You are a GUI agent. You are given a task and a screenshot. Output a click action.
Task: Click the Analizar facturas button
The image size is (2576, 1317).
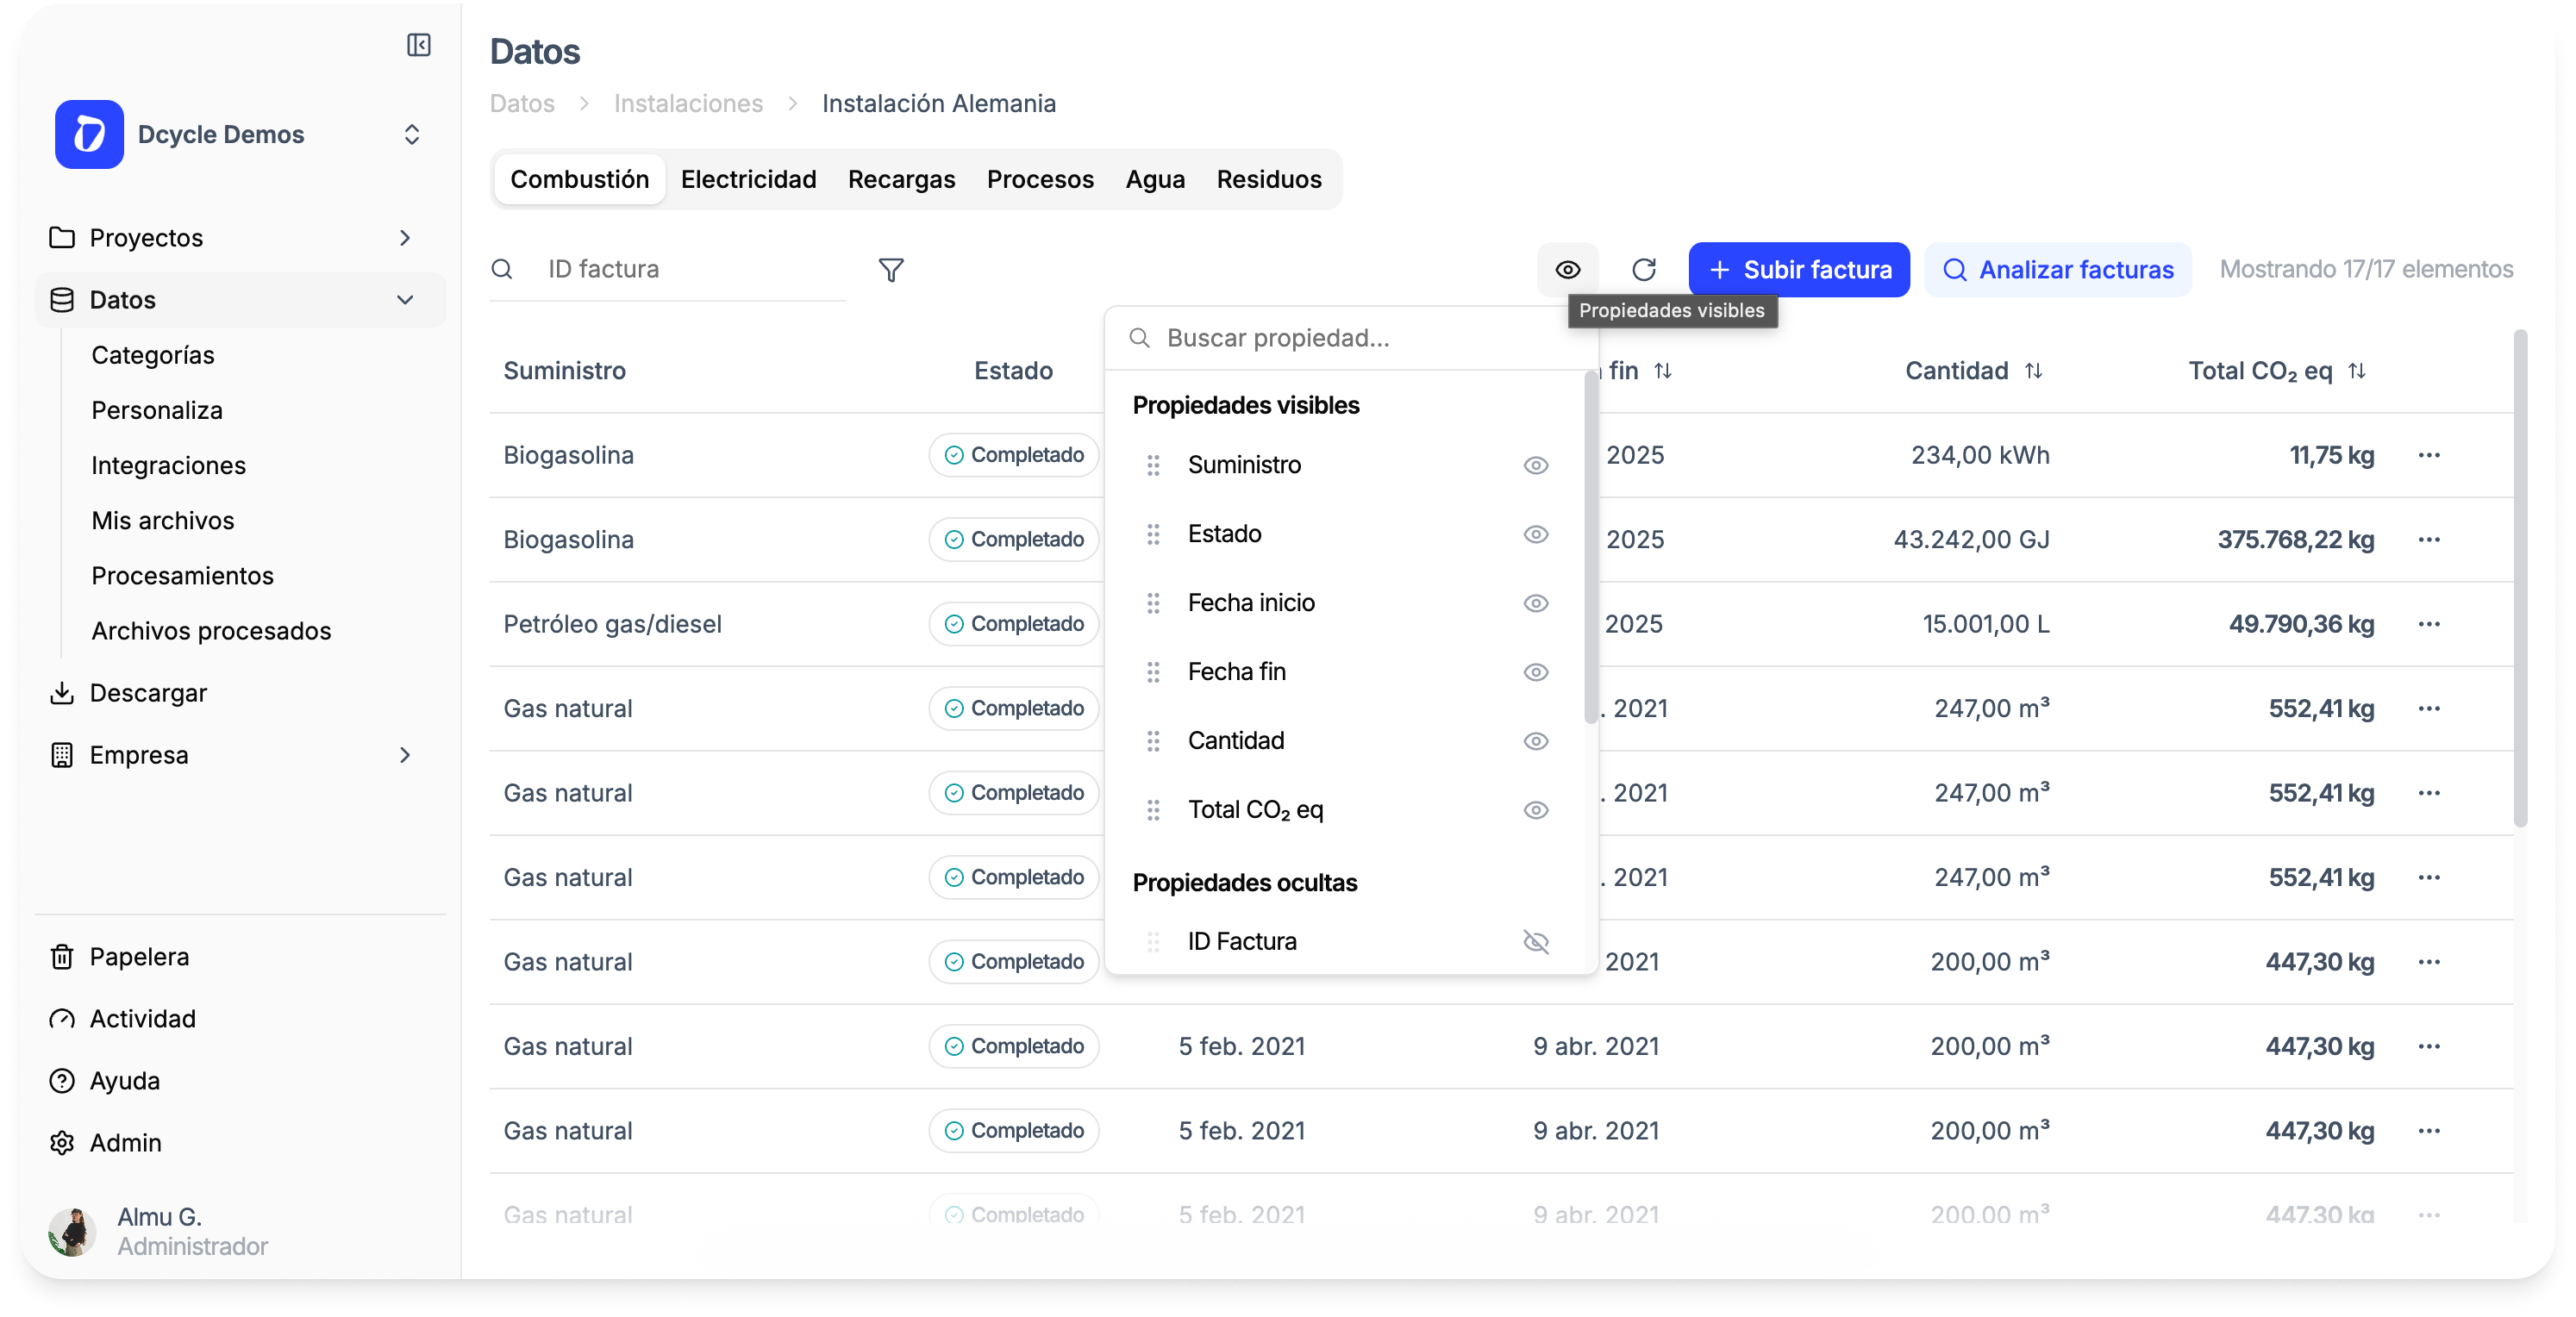click(x=2057, y=270)
